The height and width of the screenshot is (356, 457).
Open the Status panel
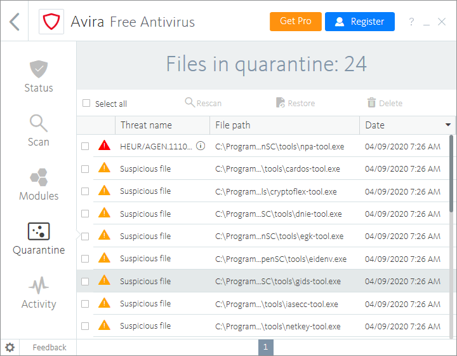tap(39, 76)
